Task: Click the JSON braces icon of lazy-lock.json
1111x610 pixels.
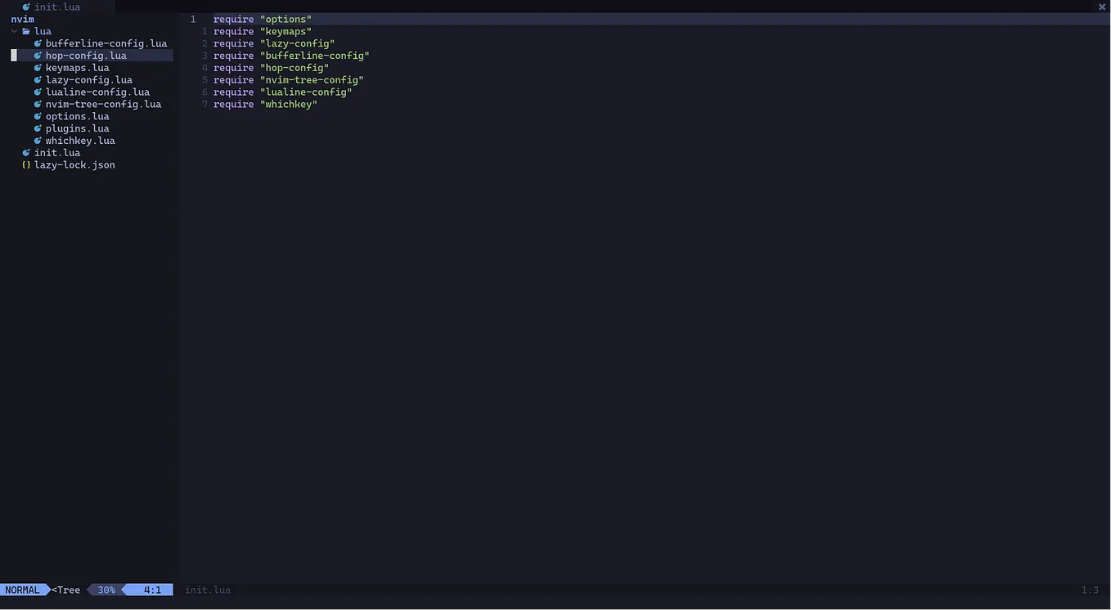Action: click(25, 164)
